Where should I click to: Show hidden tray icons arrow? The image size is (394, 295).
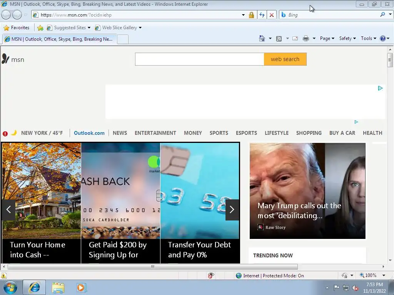pyautogui.click(x=327, y=288)
